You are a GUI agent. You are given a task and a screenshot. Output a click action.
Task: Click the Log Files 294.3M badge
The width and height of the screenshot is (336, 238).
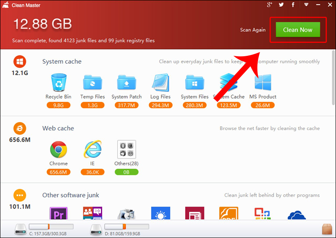click(160, 105)
